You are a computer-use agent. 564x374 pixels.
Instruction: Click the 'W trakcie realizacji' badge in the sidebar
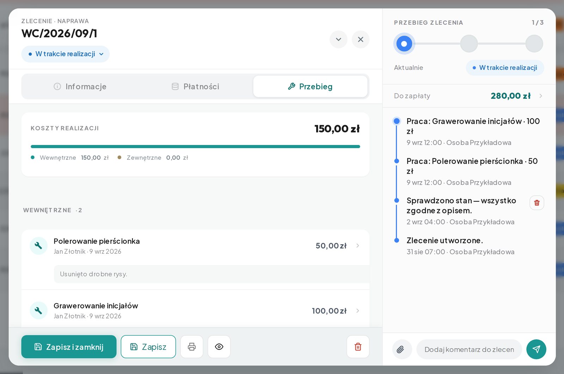[505, 68]
